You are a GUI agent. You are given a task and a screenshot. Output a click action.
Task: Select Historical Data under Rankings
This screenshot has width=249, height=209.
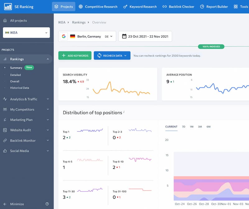point(20,88)
